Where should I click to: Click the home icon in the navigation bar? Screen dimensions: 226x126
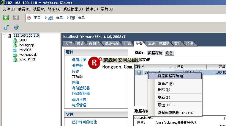(x=29, y=18)
